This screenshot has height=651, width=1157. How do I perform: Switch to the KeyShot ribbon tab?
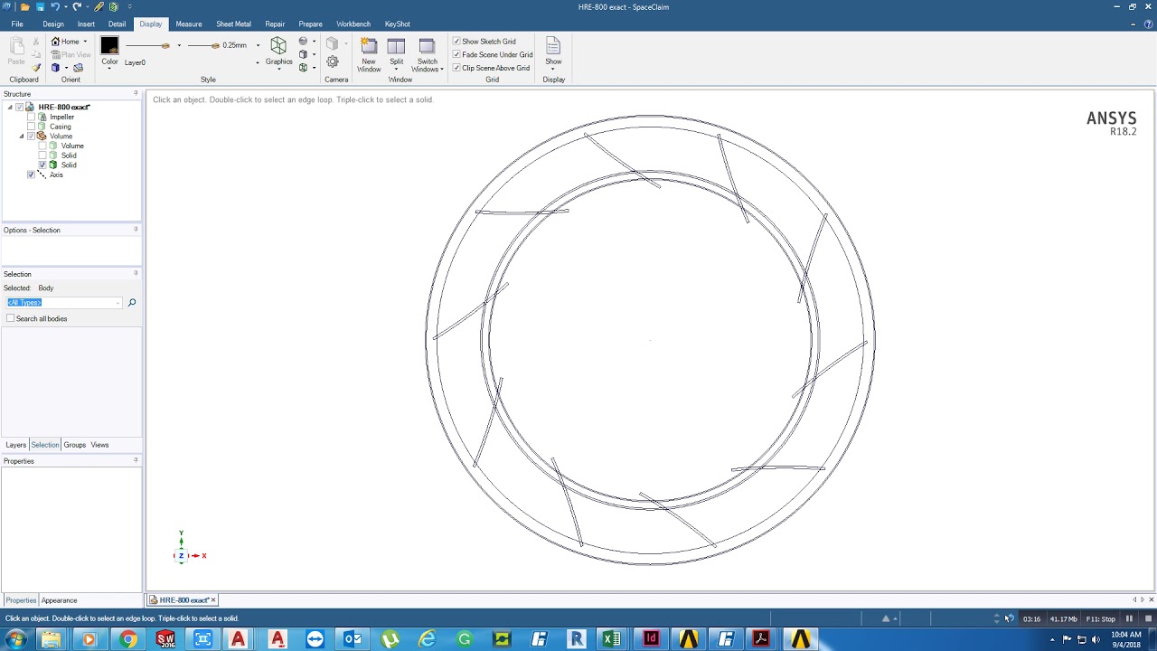pos(397,24)
